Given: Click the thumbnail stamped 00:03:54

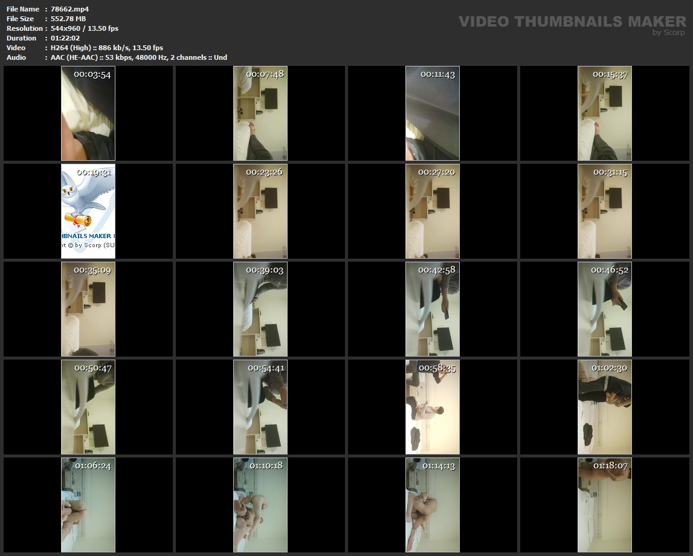Looking at the screenshot, I should (x=88, y=114).
